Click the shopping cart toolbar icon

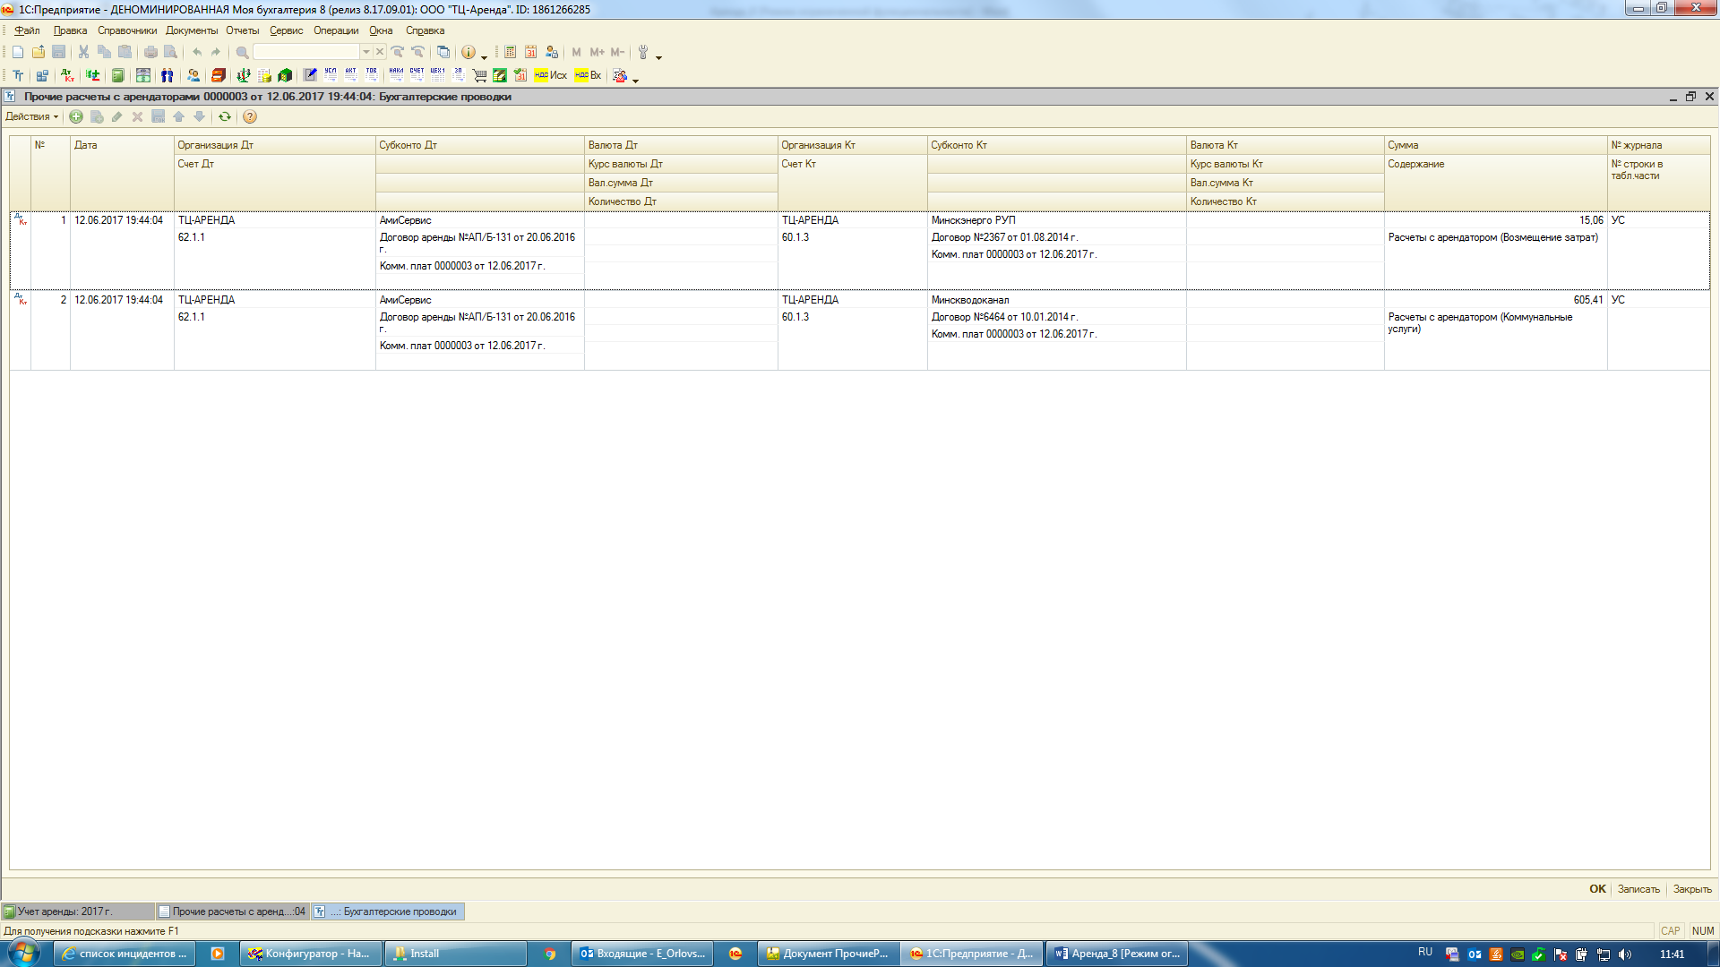tap(479, 75)
